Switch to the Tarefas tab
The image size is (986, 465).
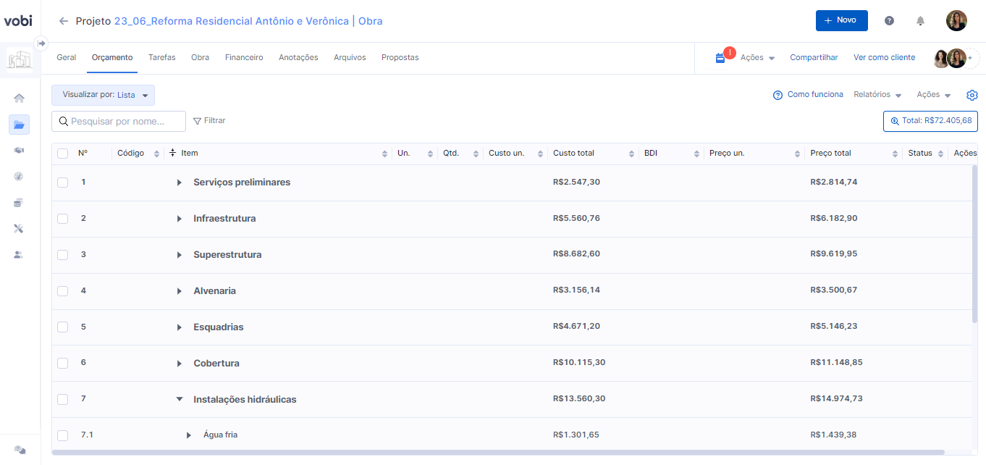[x=162, y=58]
